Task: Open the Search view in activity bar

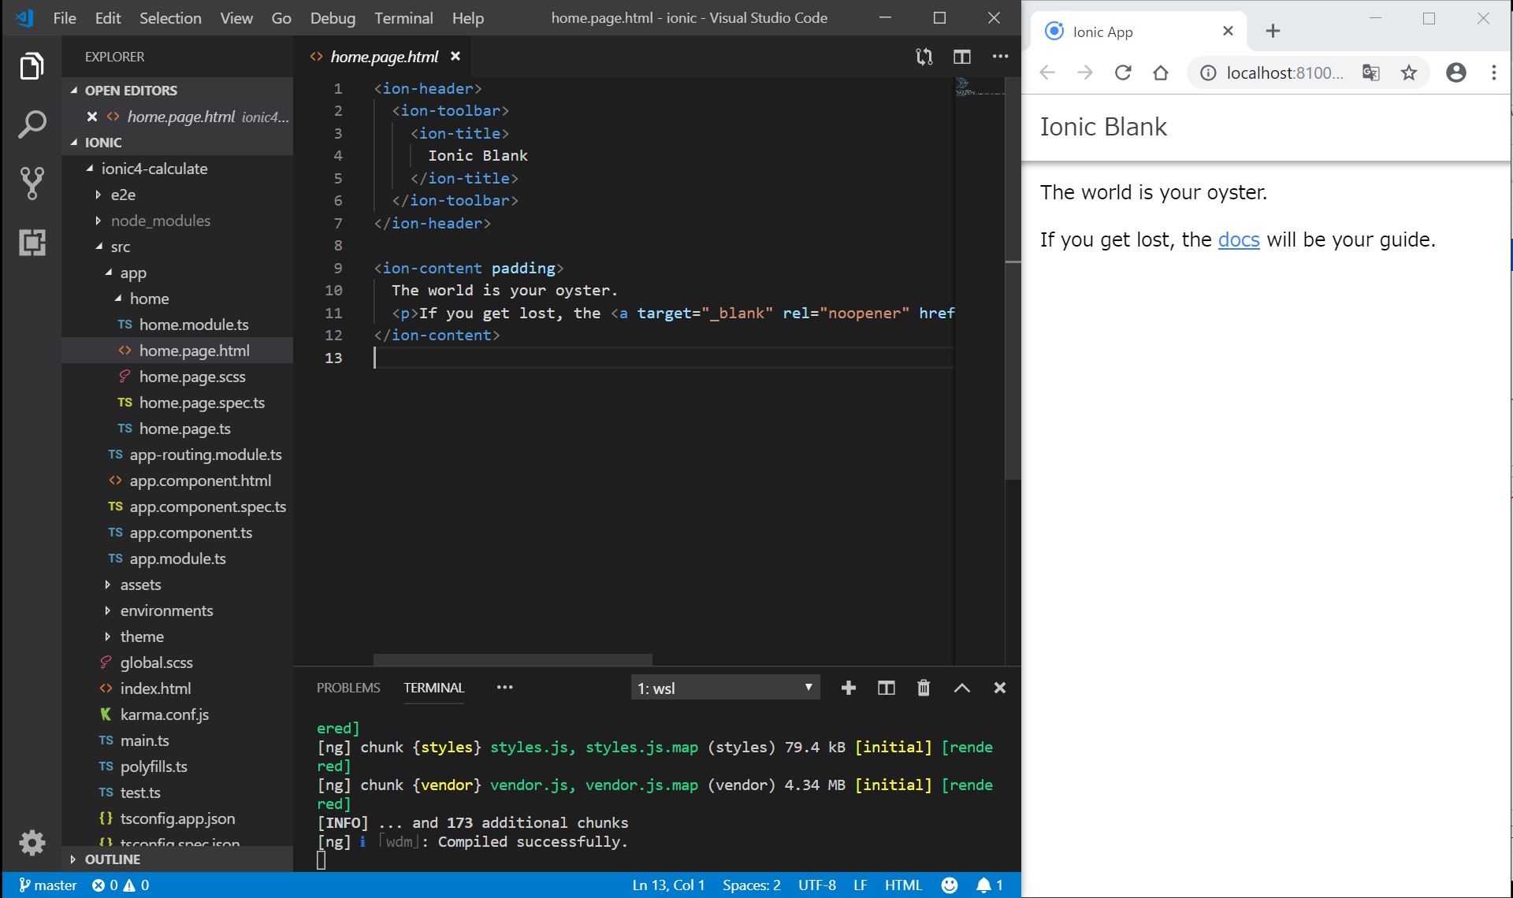Action: [x=32, y=124]
